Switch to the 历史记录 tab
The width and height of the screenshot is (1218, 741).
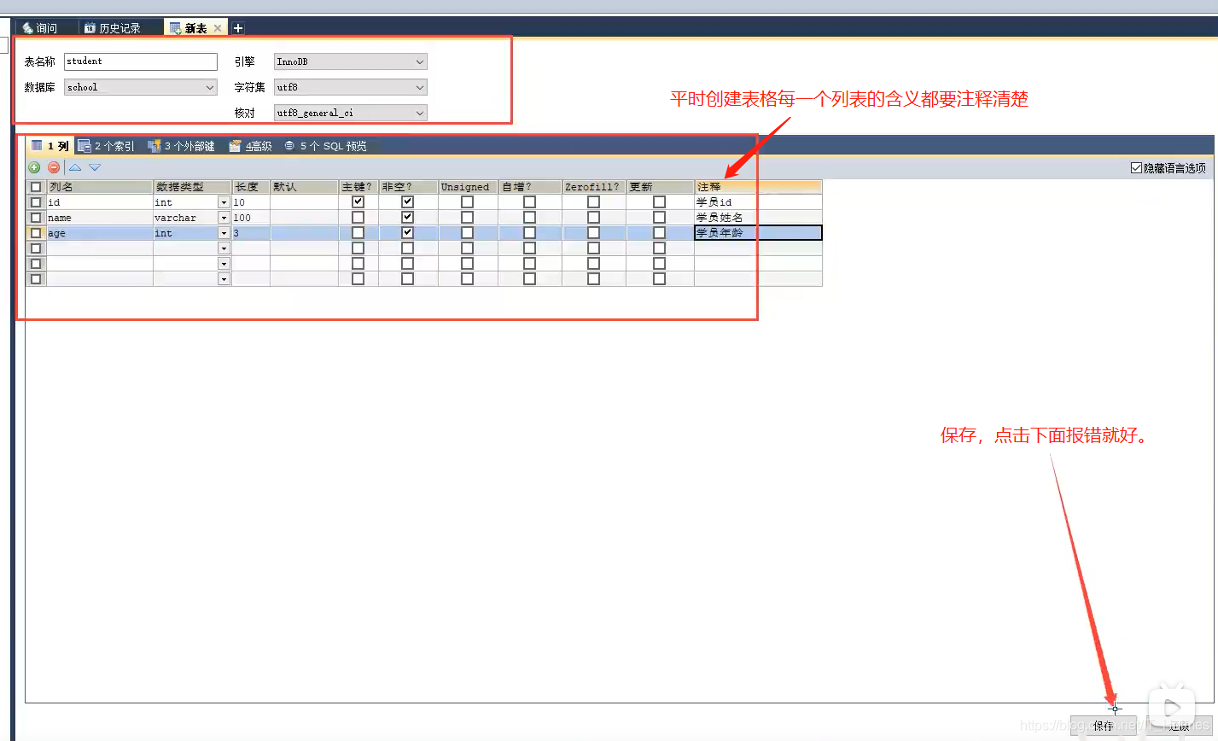click(x=113, y=28)
